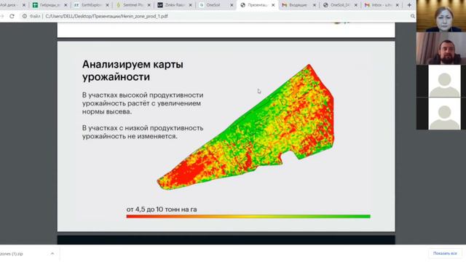The image size is (466, 262).
Task: Close the Входящие tab
Action: click(315, 5)
